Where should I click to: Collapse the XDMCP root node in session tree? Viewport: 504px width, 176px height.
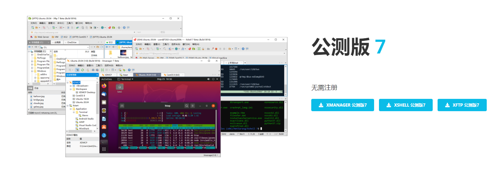point(67,82)
